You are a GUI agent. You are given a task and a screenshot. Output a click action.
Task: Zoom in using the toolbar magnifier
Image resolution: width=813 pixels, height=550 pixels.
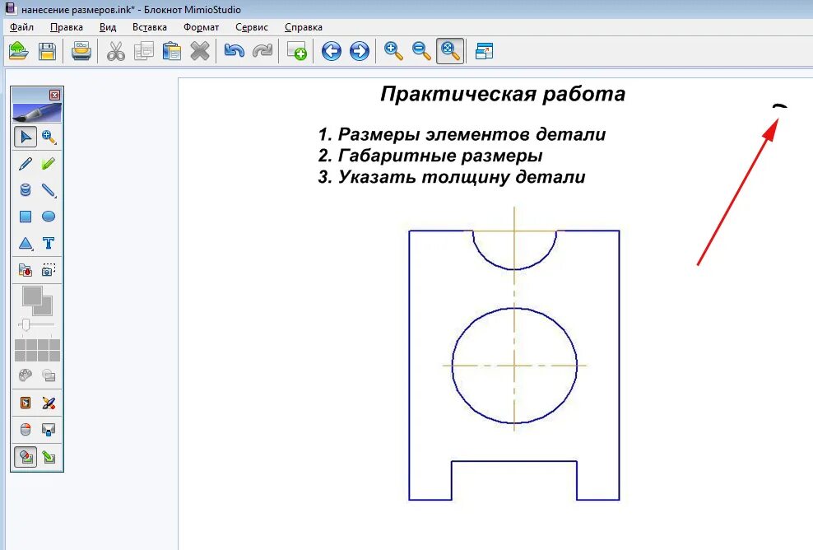(x=393, y=51)
